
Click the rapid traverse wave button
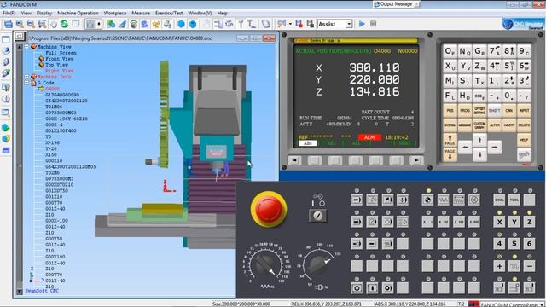pyautogui.click(x=514, y=266)
